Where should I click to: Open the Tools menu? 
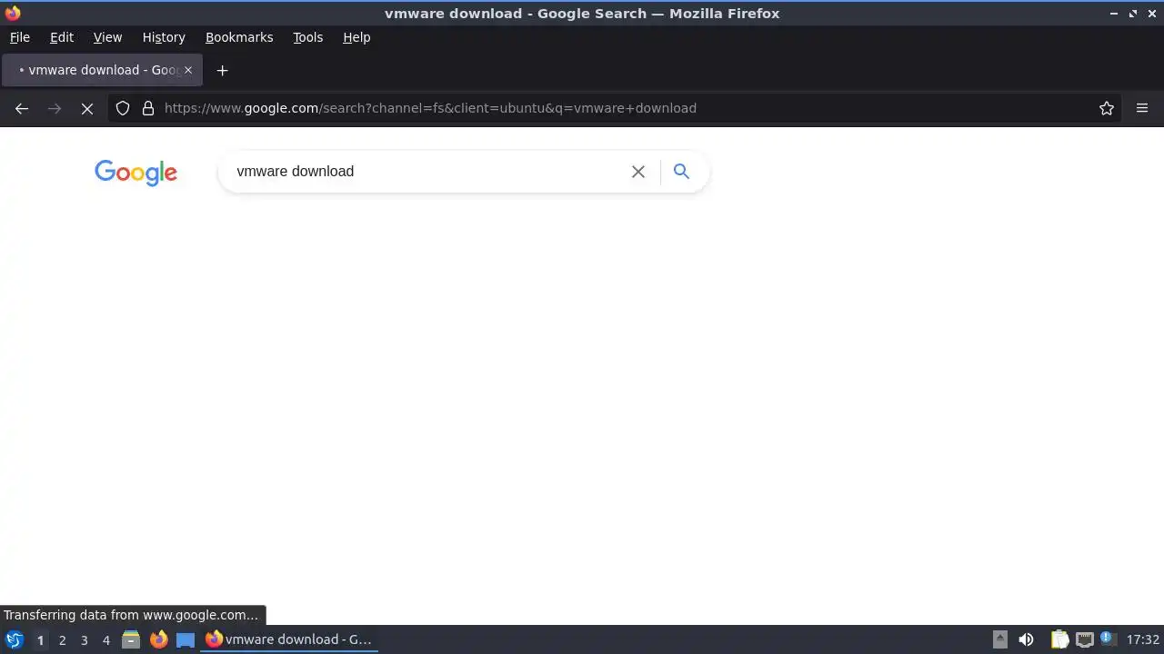pos(308,37)
